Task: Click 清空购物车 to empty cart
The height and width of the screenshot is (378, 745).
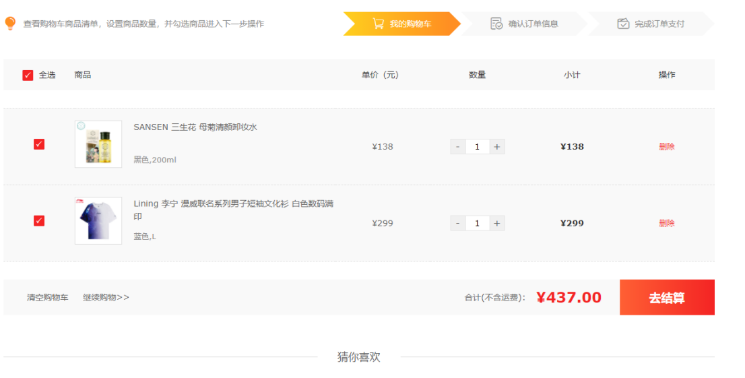Action: (47, 297)
